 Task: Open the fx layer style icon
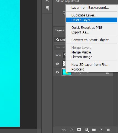(72, 129)
